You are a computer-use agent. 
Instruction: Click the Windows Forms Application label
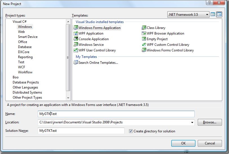pyautogui.click(x=99, y=28)
